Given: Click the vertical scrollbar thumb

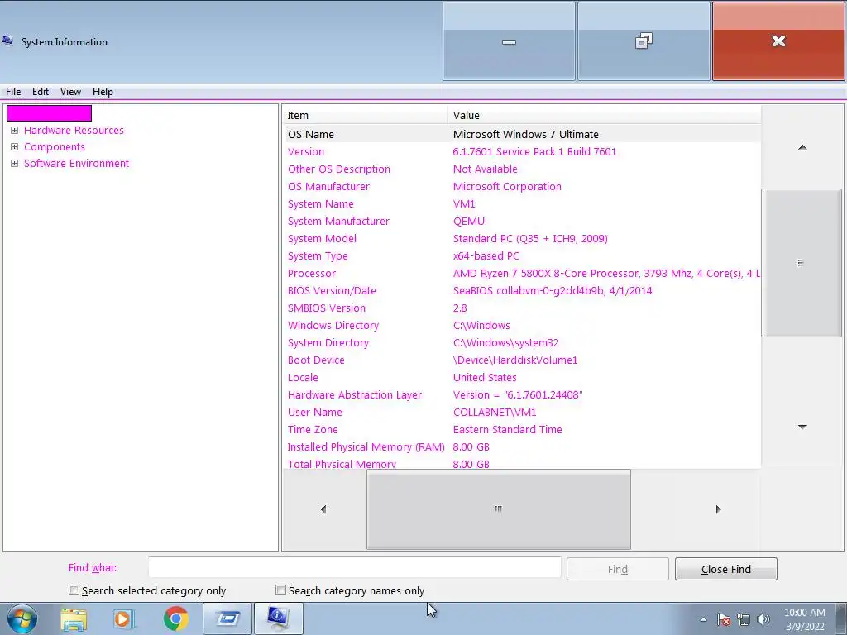Looking at the screenshot, I should (801, 263).
